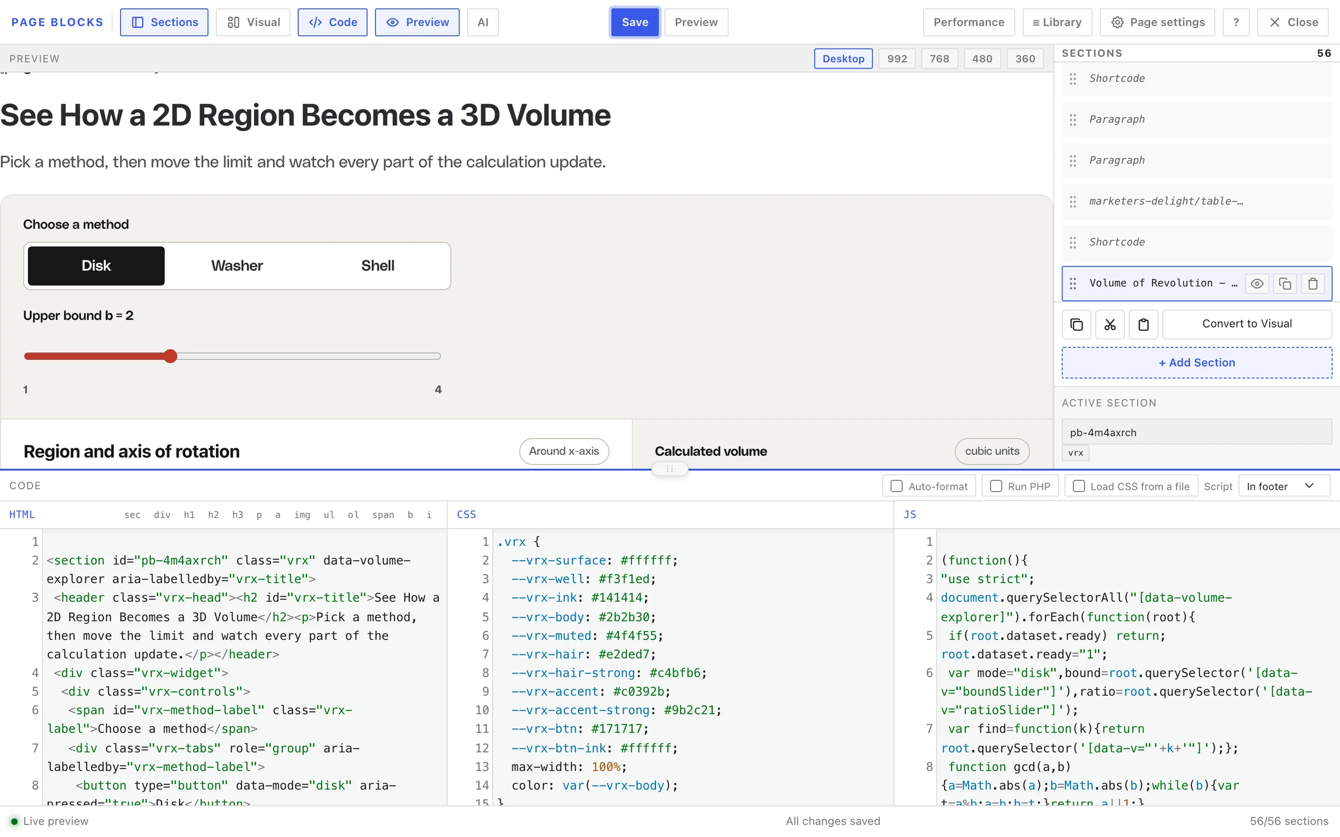Open the Performance panel
The height and width of the screenshot is (837, 1340).
click(x=969, y=22)
